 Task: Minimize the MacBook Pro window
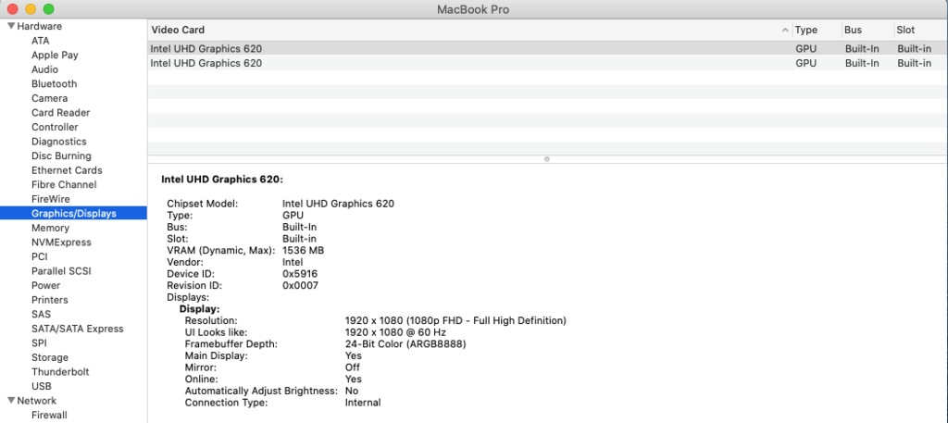click(31, 9)
